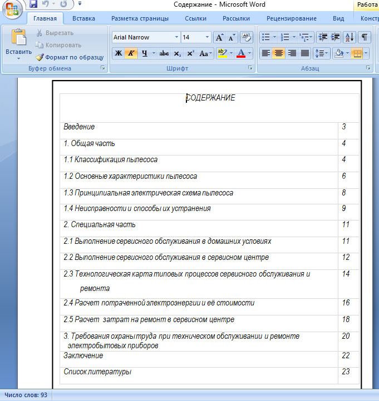The width and height of the screenshot is (379, 401).
Task: Toggle paragraph marks display (¶)
Action: click(364, 37)
